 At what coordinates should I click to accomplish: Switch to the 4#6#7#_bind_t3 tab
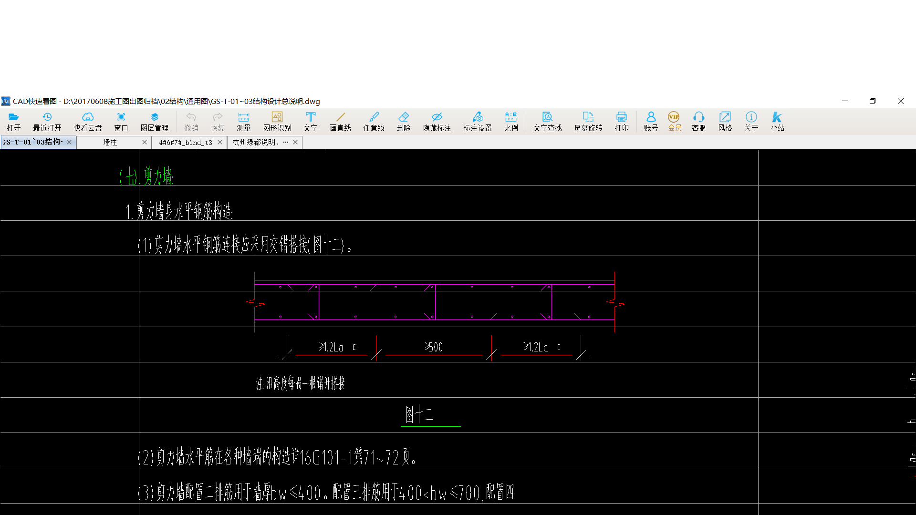point(185,142)
